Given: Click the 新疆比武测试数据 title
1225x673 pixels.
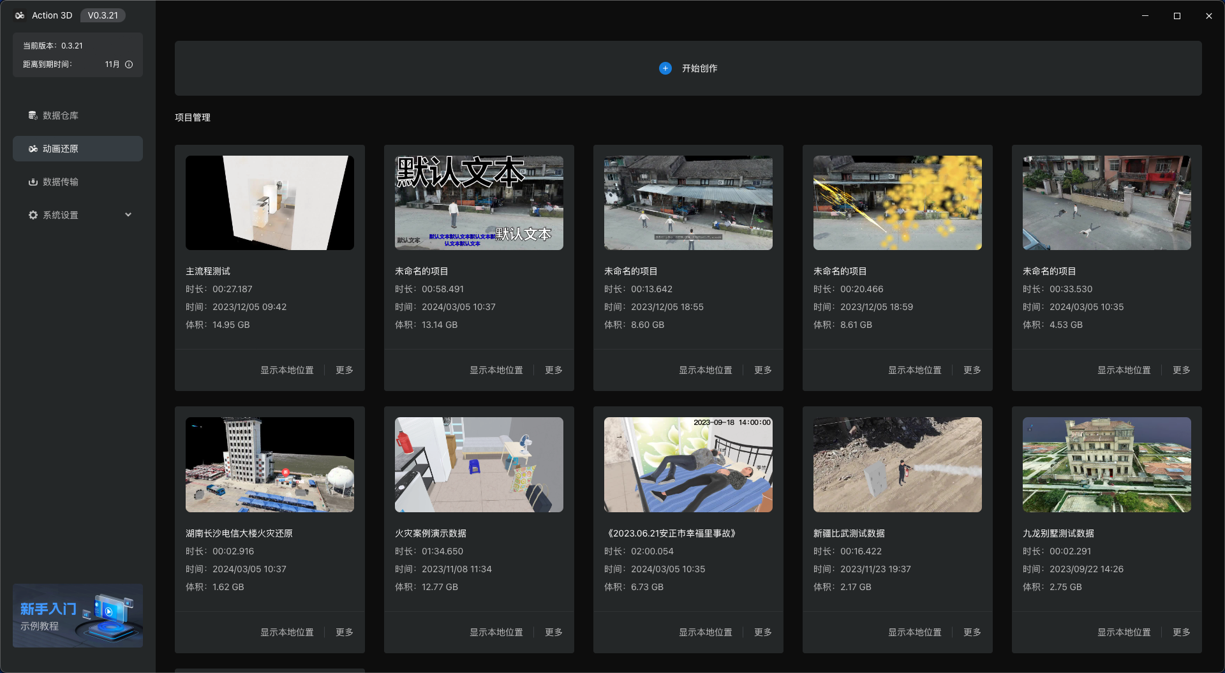Looking at the screenshot, I should [x=849, y=533].
